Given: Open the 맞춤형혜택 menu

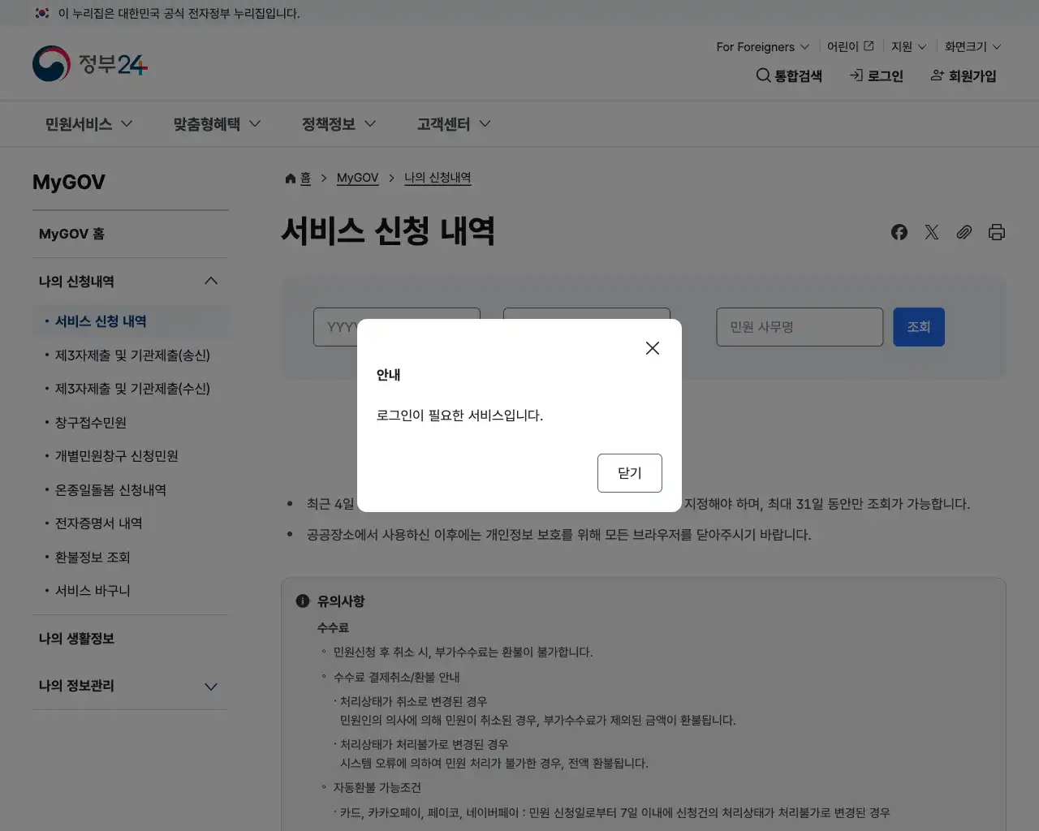Looking at the screenshot, I should tap(218, 124).
